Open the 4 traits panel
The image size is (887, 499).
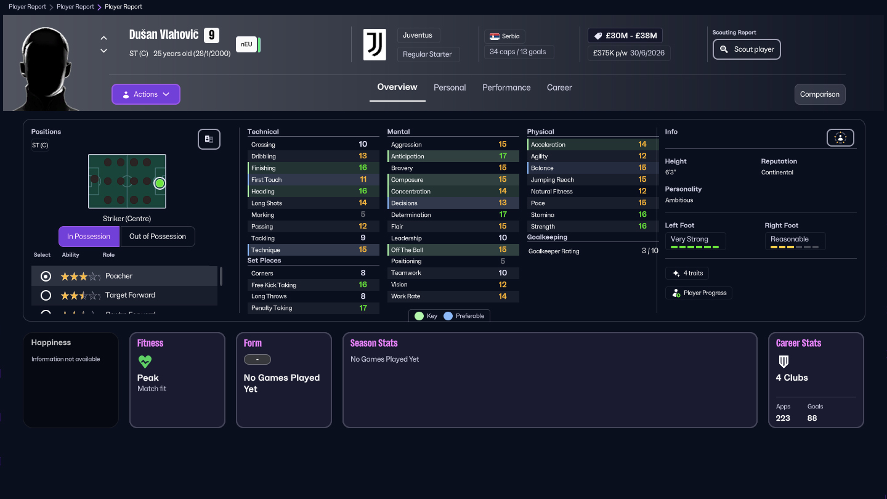coord(687,273)
